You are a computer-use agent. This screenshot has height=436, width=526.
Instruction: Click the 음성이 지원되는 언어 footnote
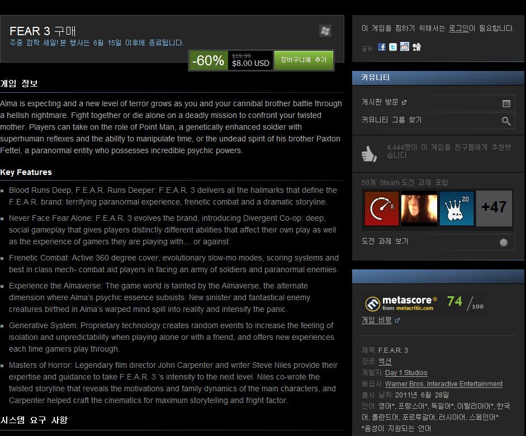click(x=396, y=428)
